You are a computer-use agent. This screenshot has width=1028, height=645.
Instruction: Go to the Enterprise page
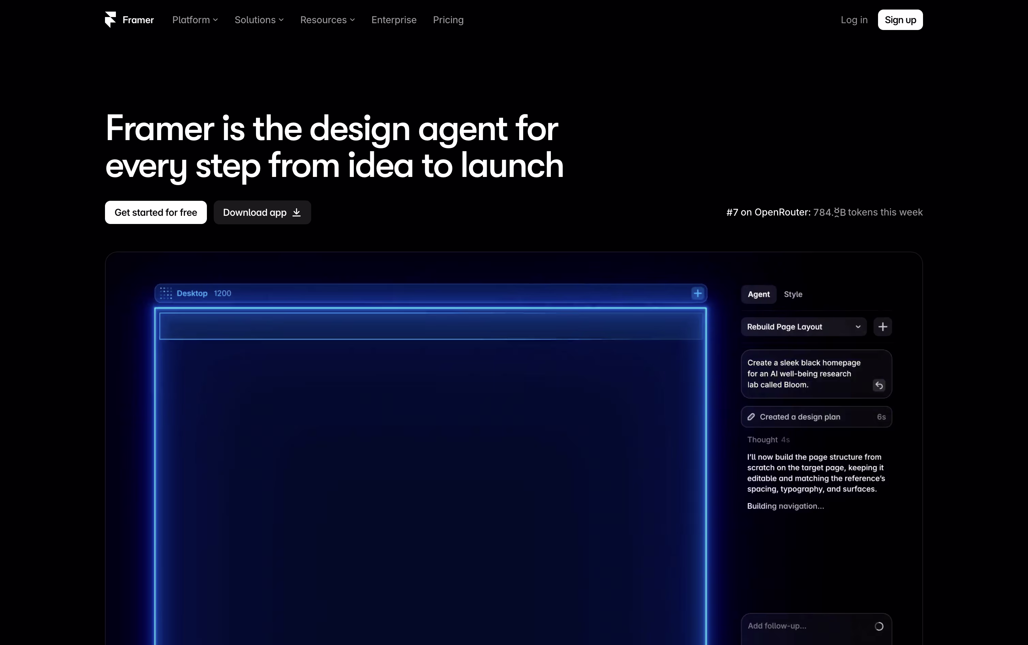(x=394, y=20)
